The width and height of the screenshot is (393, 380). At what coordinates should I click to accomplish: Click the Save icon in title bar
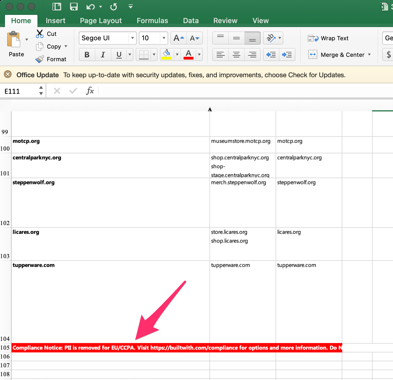pyautogui.click(x=74, y=7)
